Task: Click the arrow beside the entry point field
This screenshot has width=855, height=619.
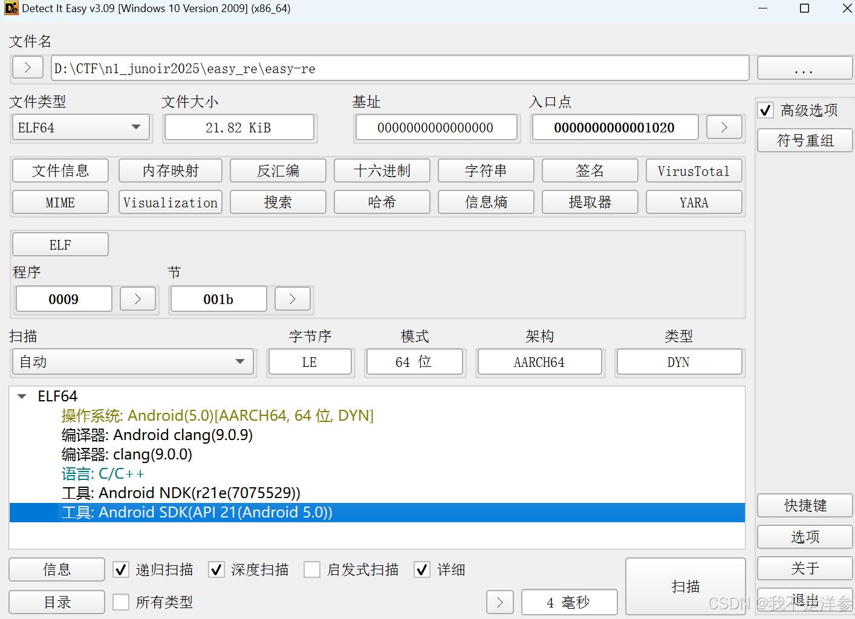Action: coord(724,127)
